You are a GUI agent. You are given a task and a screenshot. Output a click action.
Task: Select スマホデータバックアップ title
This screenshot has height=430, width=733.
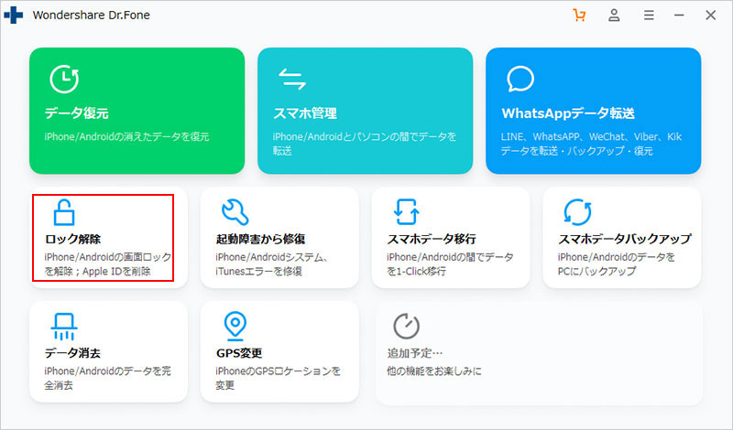[x=625, y=239]
